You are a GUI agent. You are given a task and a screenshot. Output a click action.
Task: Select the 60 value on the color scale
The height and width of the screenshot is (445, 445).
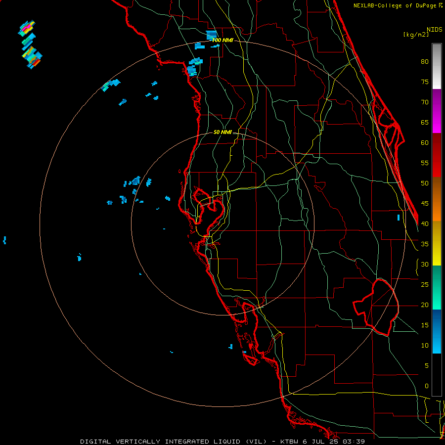tap(425, 143)
